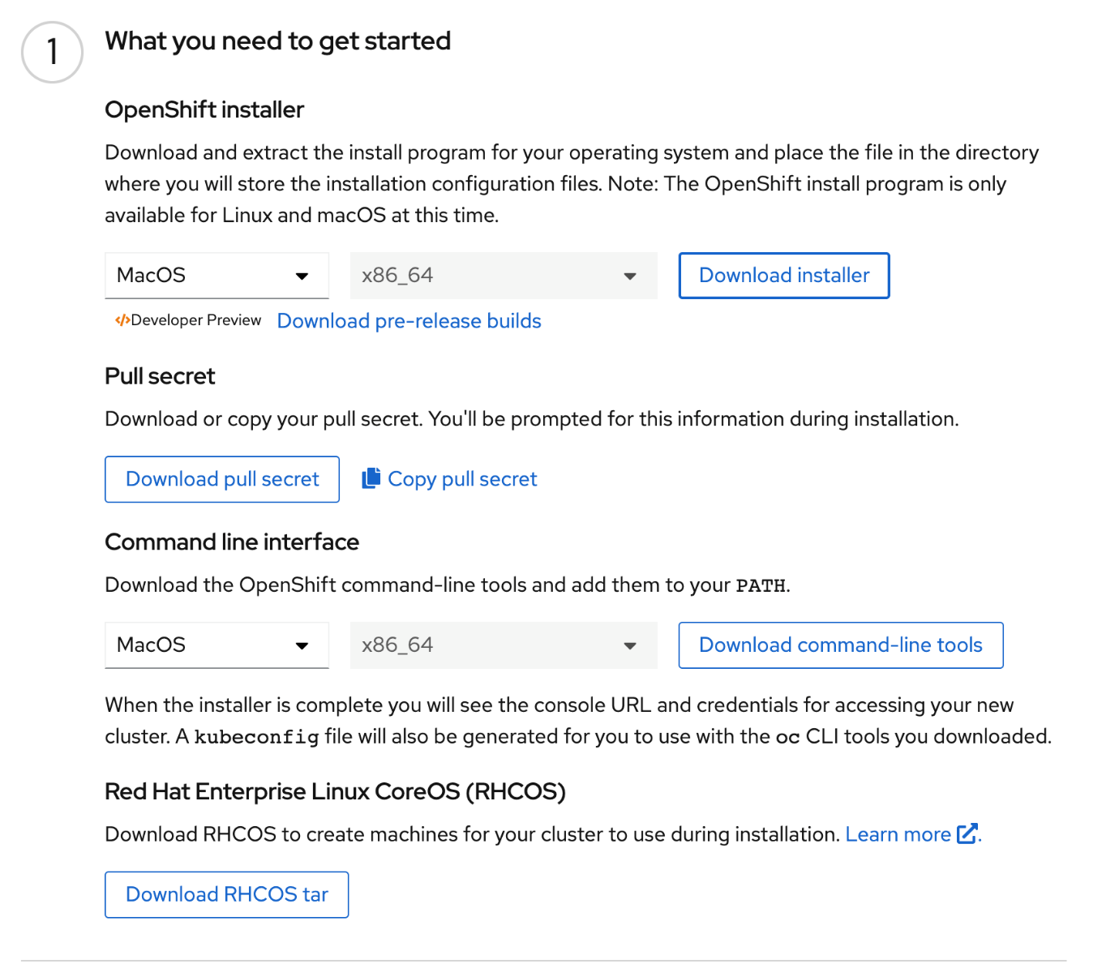The width and height of the screenshot is (1119, 964).
Task: Expand the architecture dropdown for command-line tools
Action: (503, 645)
